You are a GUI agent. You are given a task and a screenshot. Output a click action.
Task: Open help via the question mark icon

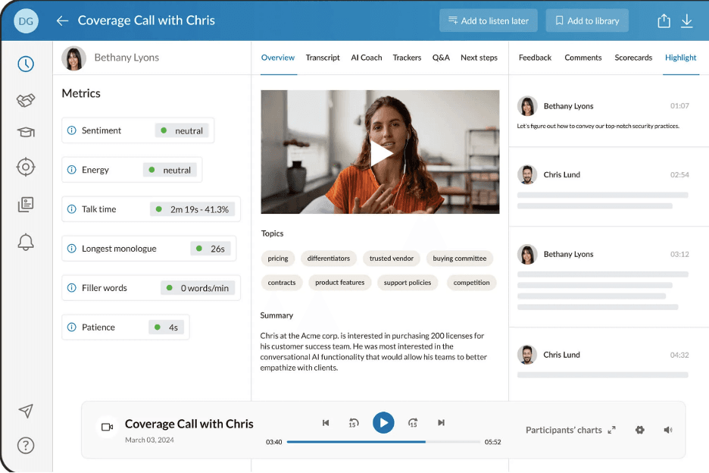tap(25, 446)
